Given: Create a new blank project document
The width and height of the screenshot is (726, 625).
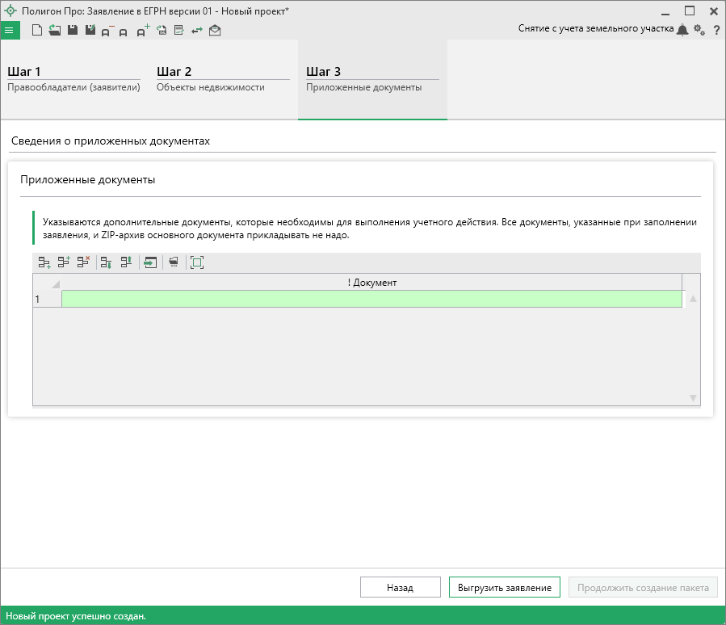Looking at the screenshot, I should (36, 31).
